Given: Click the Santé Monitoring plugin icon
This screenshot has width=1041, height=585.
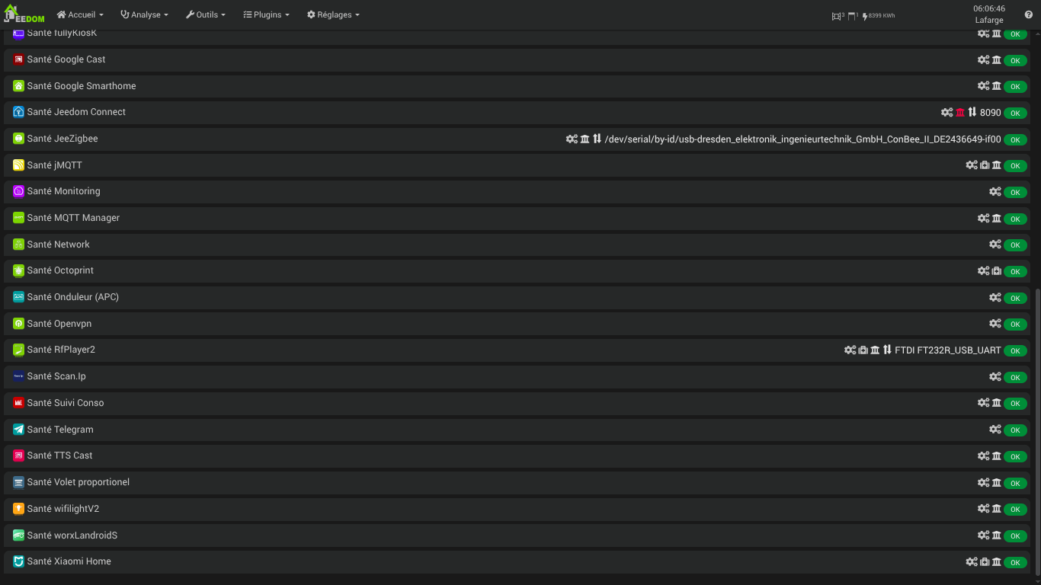Looking at the screenshot, I should coord(18,191).
